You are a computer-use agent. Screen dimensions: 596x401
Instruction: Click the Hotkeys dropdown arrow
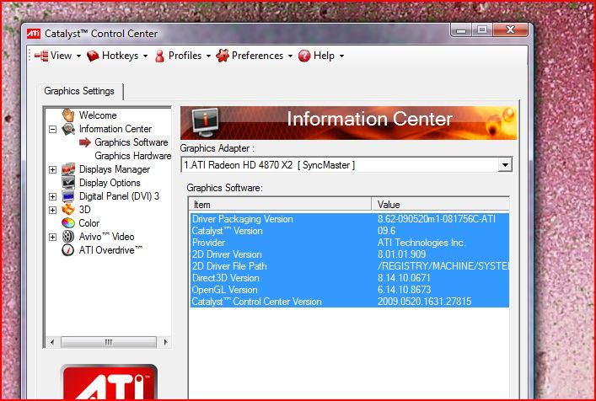tap(145, 56)
